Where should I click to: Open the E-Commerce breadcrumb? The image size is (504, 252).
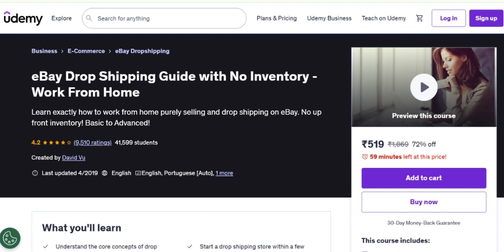pos(86,51)
